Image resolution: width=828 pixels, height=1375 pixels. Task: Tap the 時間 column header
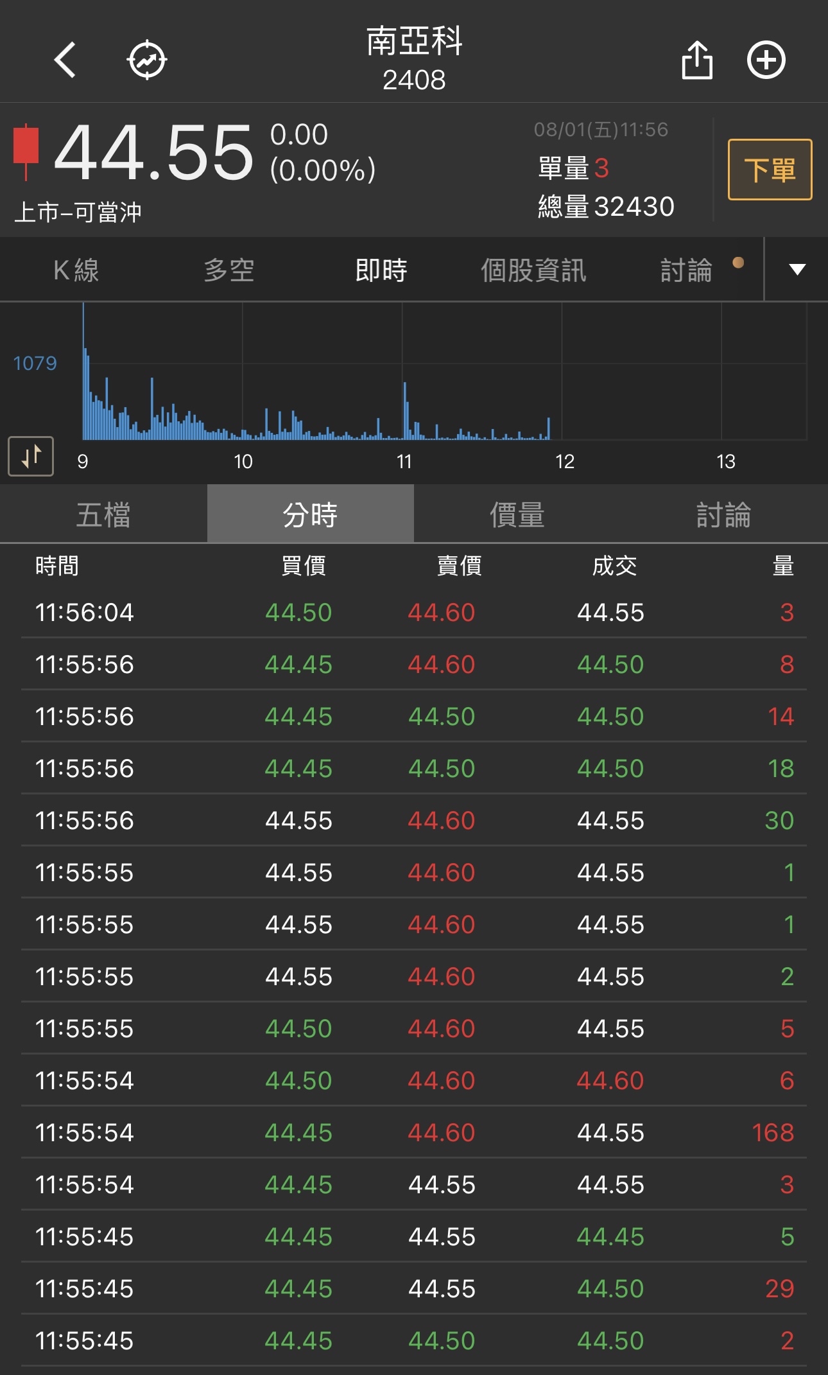coord(57,566)
